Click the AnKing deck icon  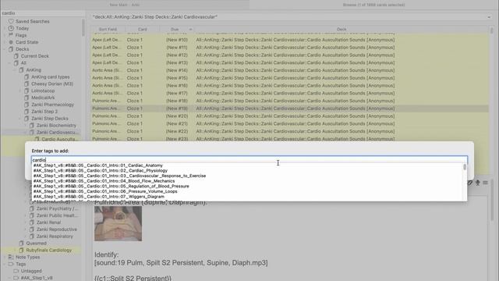click(x=21, y=69)
